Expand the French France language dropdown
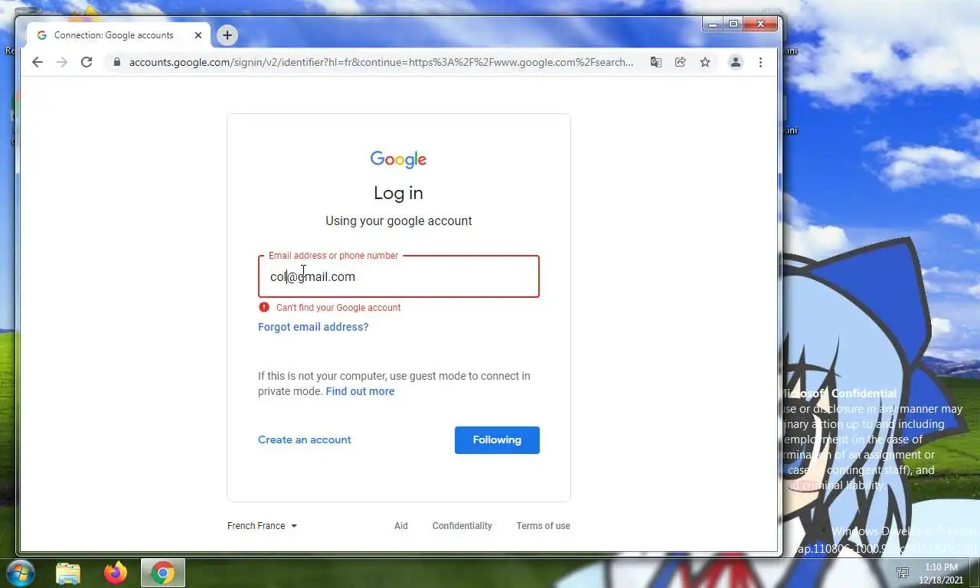 point(263,526)
